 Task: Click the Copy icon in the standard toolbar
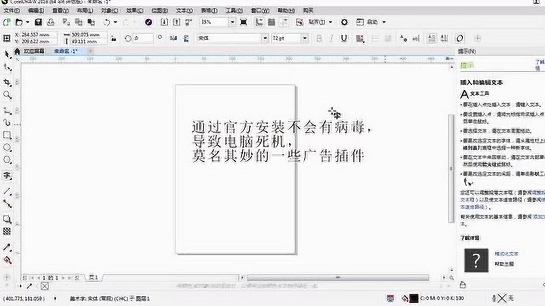tap(78, 22)
